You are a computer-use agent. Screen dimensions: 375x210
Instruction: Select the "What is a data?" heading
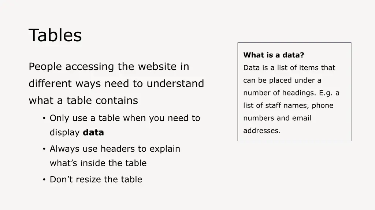click(x=274, y=55)
